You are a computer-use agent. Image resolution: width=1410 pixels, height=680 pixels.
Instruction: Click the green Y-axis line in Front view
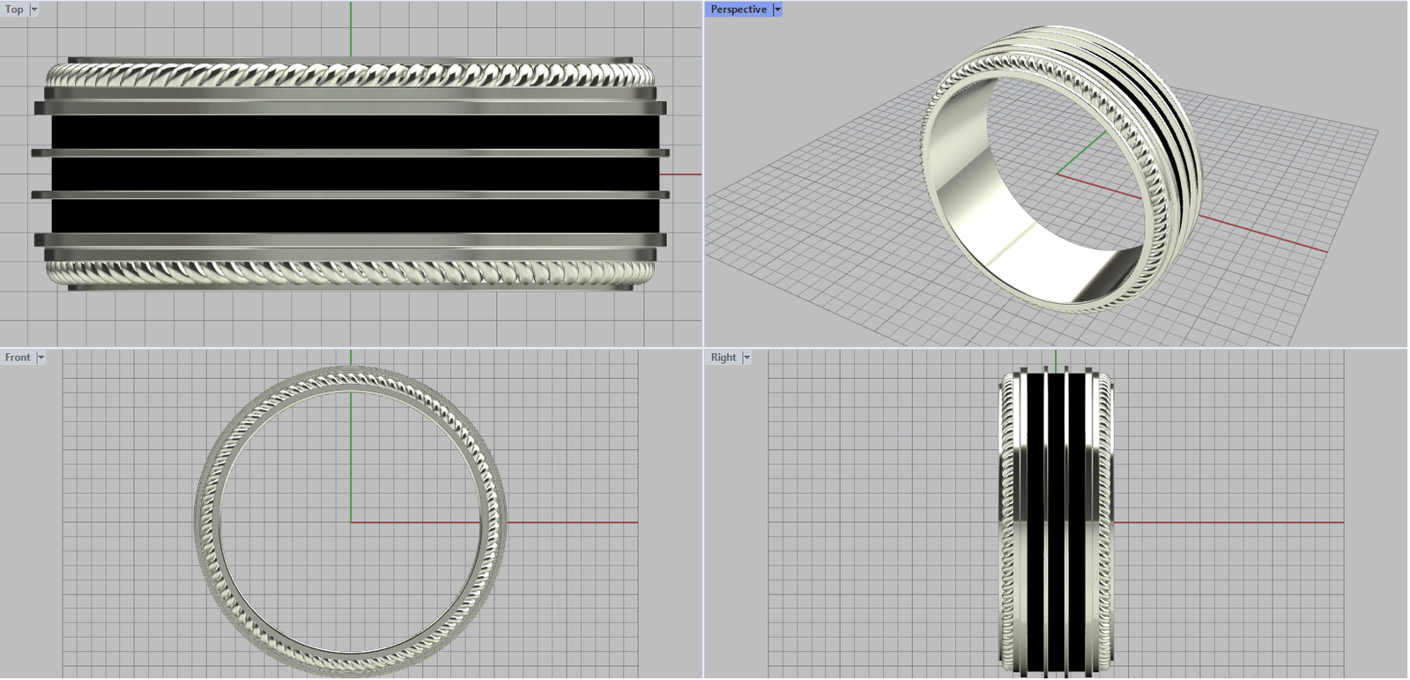351,458
